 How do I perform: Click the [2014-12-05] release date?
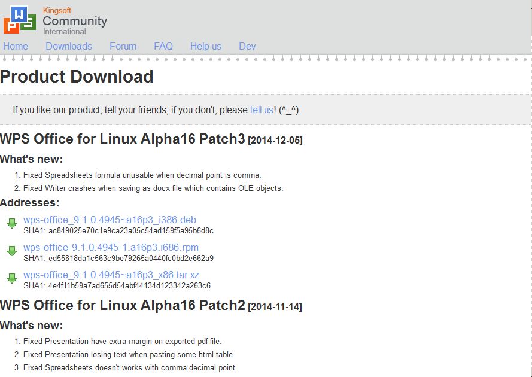[x=275, y=140]
